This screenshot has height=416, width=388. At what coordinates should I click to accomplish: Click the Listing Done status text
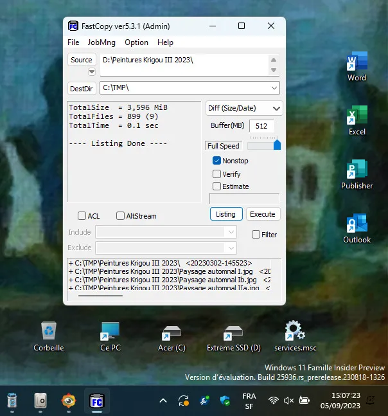pyautogui.click(x=118, y=143)
